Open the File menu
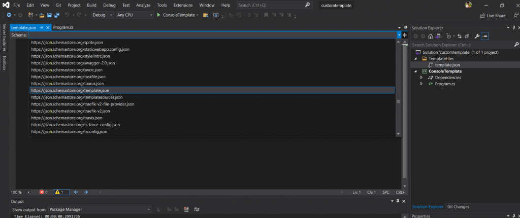 point(17,5)
